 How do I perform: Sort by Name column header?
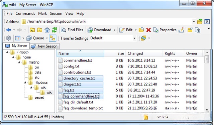point(80,53)
